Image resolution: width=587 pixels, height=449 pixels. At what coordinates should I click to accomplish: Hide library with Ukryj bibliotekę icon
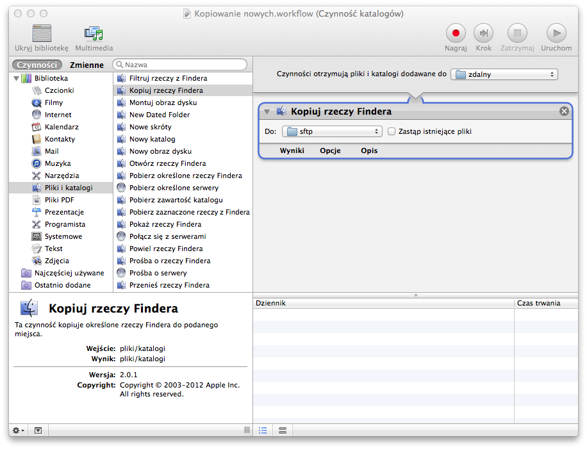tap(42, 33)
